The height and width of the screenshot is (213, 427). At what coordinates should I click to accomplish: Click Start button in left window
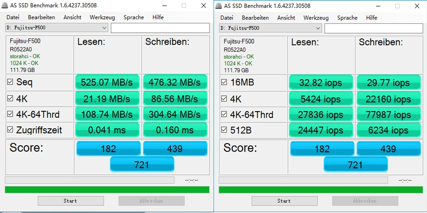[x=70, y=201]
